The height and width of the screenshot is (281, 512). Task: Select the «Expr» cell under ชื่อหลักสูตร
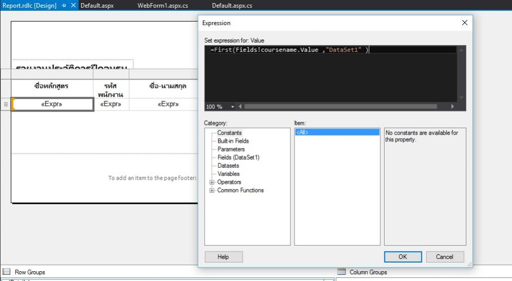(52, 104)
